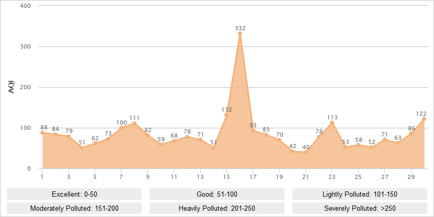
Task: Select the day 14 data point valued 51
Action: click(x=213, y=148)
